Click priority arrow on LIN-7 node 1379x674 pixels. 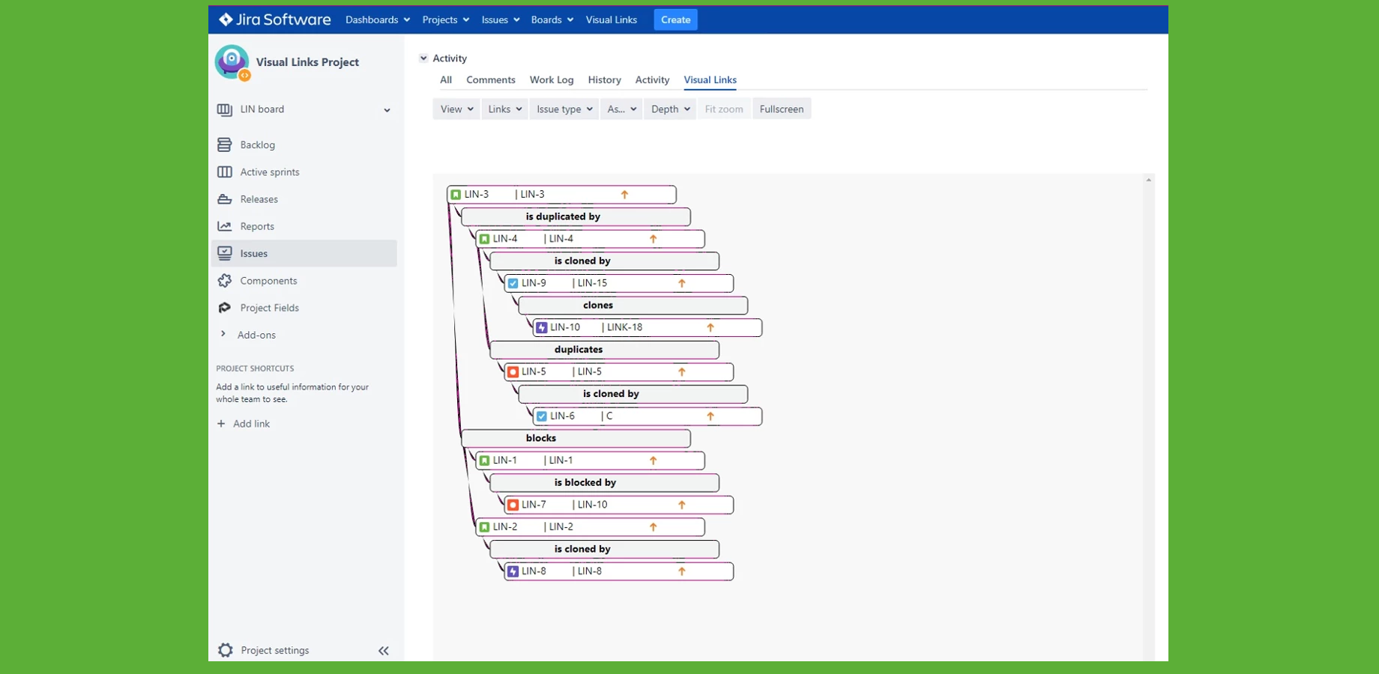682,505
